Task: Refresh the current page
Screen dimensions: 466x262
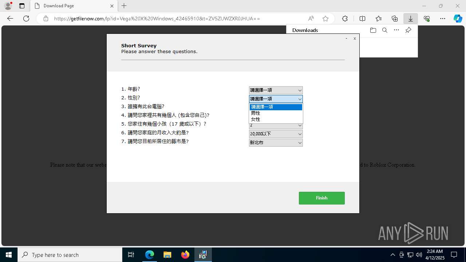Action: point(26,19)
